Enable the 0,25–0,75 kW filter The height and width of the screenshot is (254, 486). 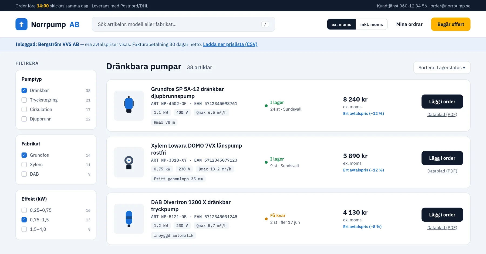tap(24, 210)
